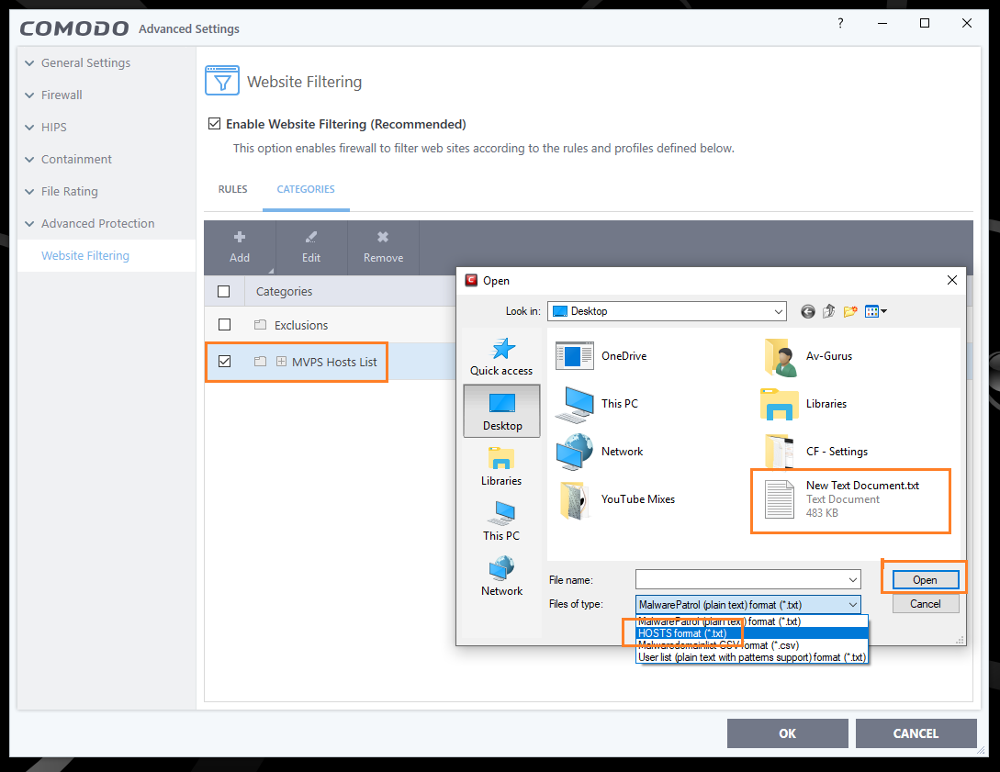
Task: Expand the HIPS section
Action: click(29, 128)
